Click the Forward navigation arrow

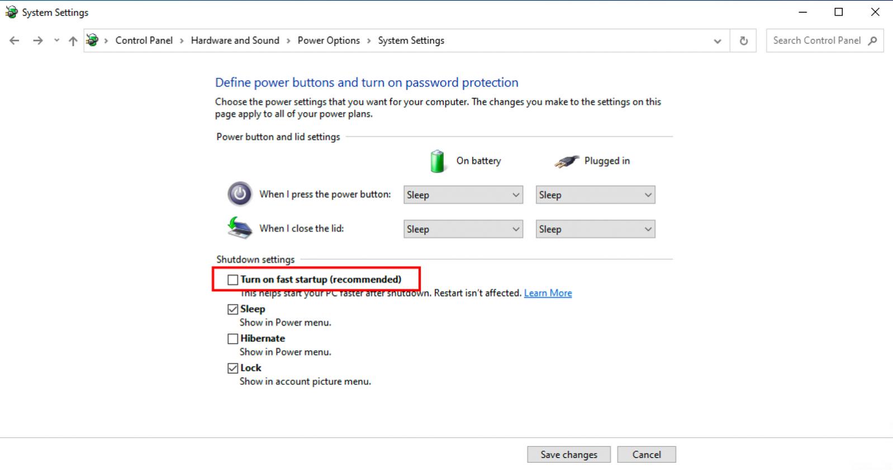click(37, 41)
